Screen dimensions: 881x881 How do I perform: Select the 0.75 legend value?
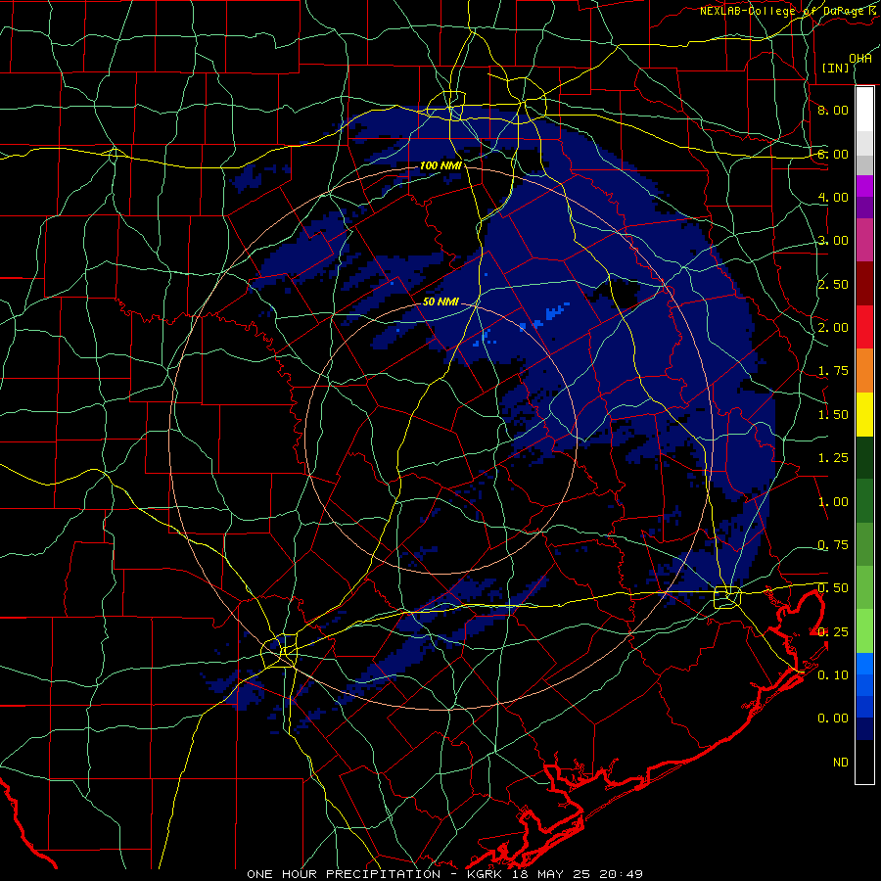(833, 545)
